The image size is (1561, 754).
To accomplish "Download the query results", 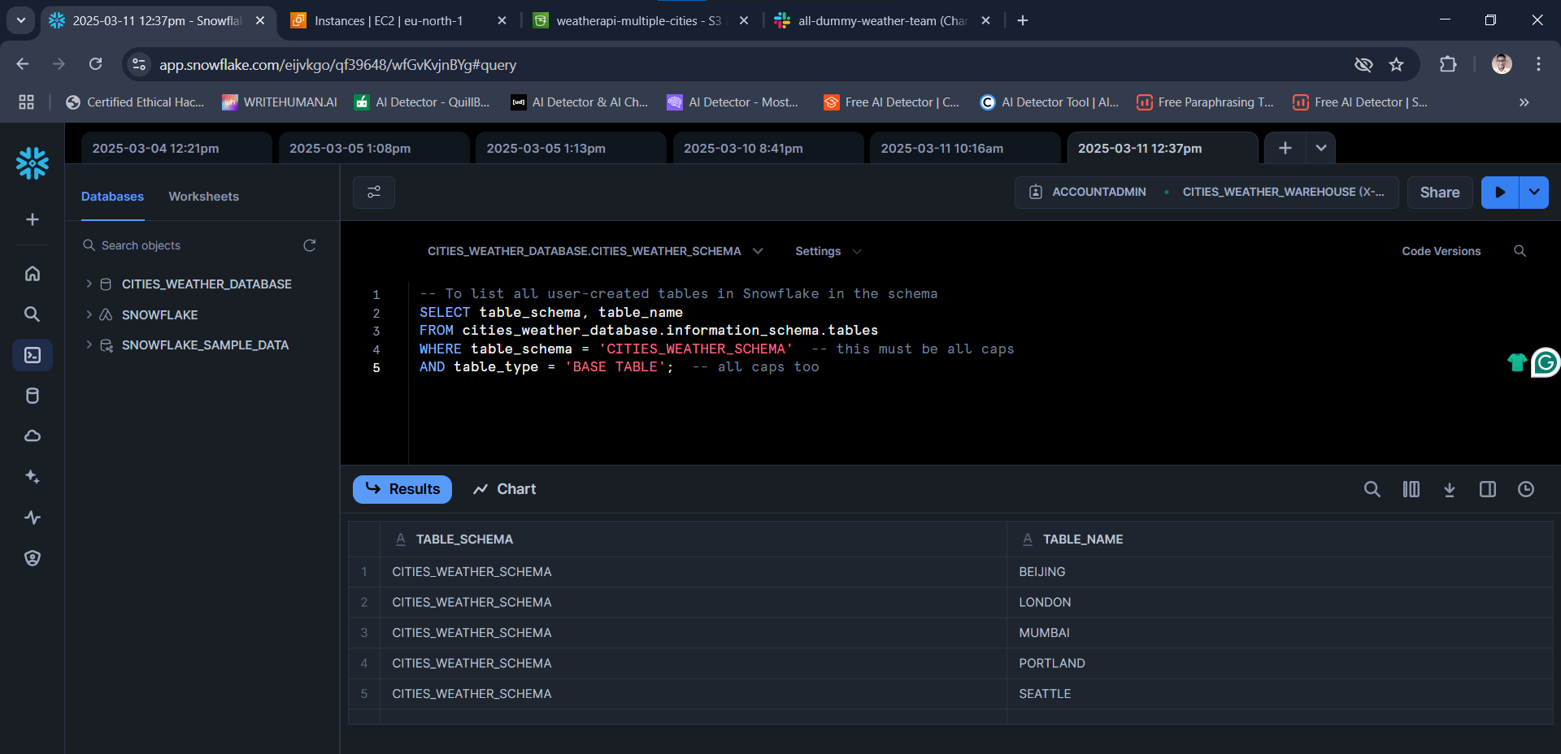I will click(1450, 489).
